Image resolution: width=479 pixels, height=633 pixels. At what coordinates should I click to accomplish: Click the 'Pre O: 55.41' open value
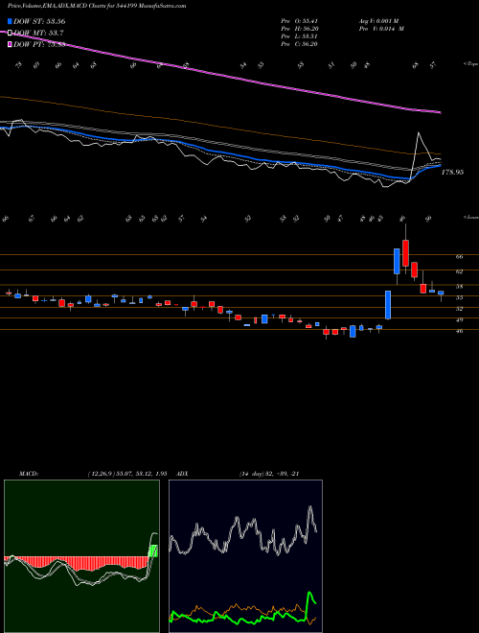click(x=299, y=21)
